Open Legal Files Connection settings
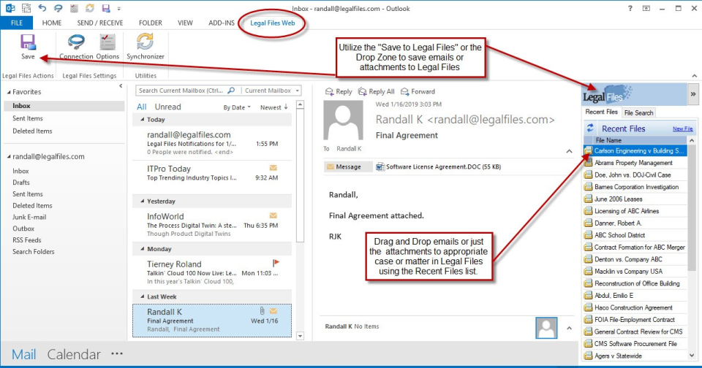 pos(76,47)
